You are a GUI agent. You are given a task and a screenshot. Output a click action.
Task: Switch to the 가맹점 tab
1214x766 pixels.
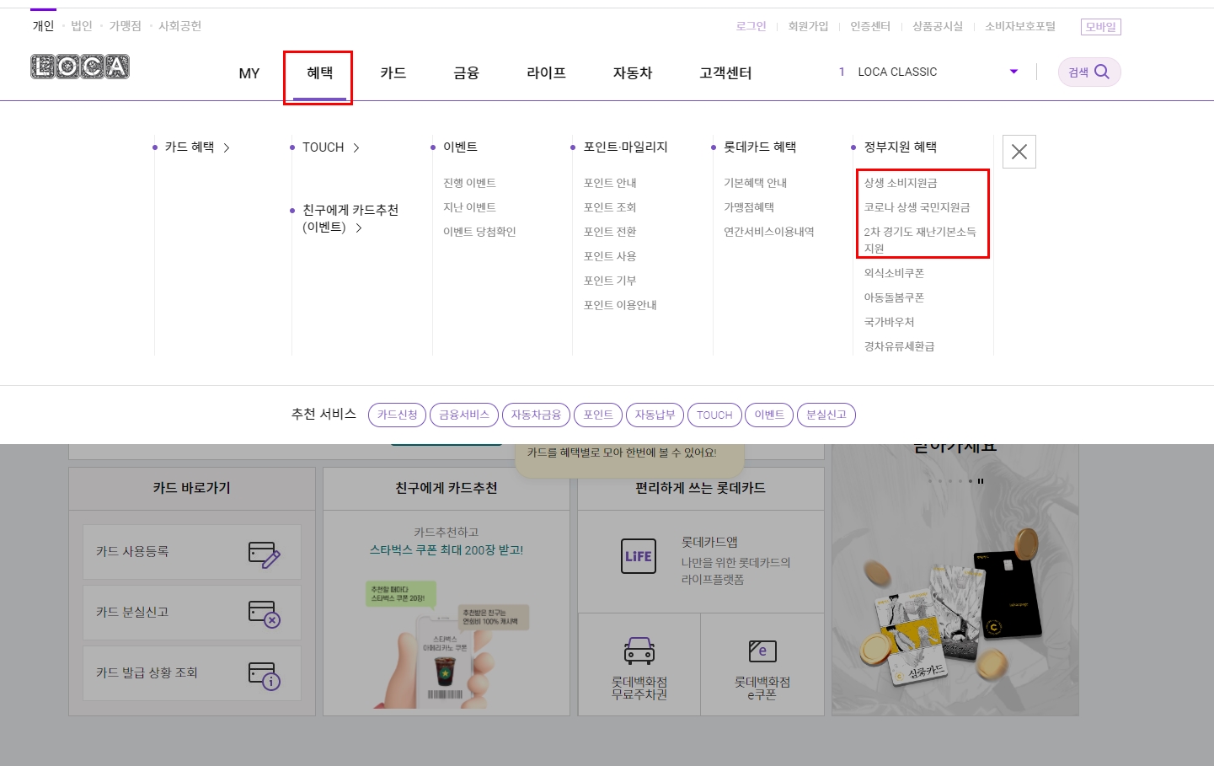126,26
